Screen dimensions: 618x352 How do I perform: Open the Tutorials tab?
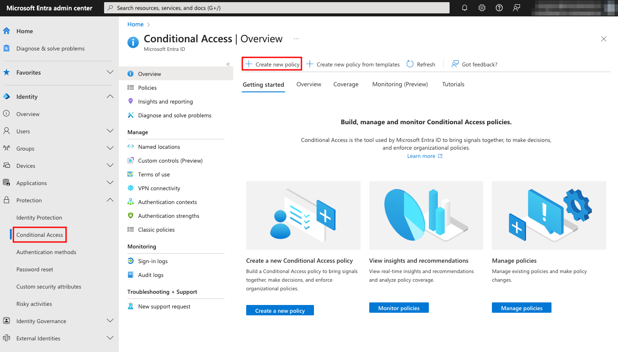(x=453, y=84)
